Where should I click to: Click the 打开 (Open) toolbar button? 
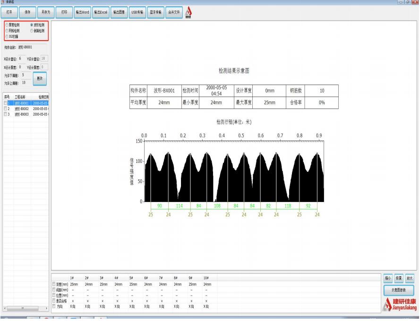[x=10, y=11]
